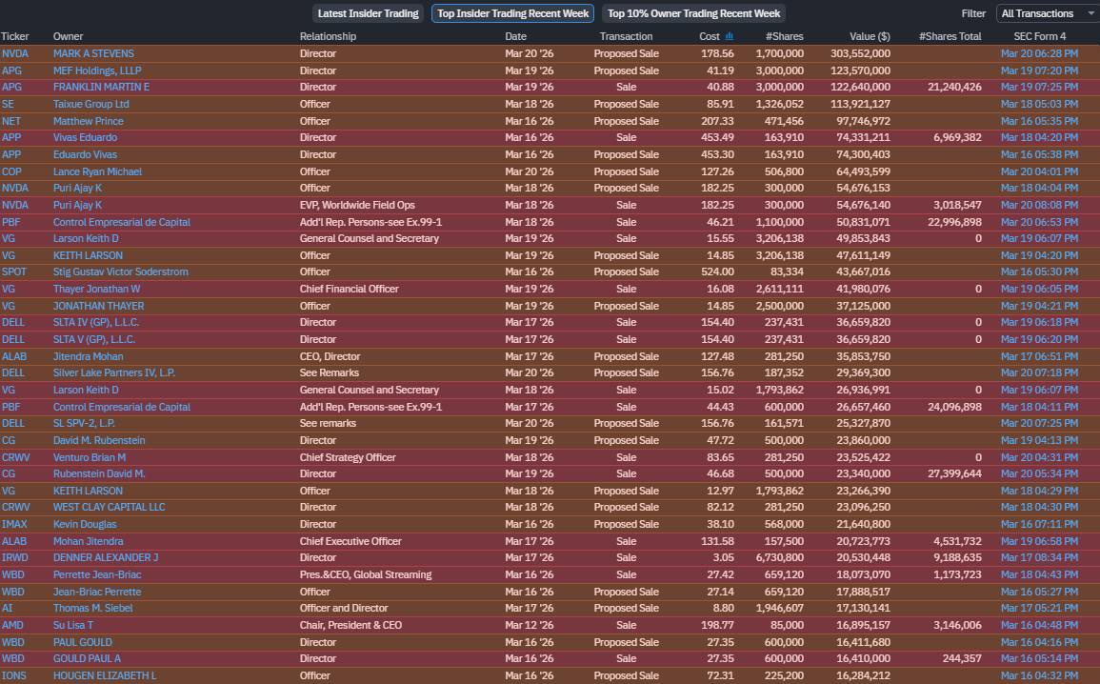Open owner SL SPV-2, L.P. link
The height and width of the screenshot is (684, 1100).
click(84, 423)
